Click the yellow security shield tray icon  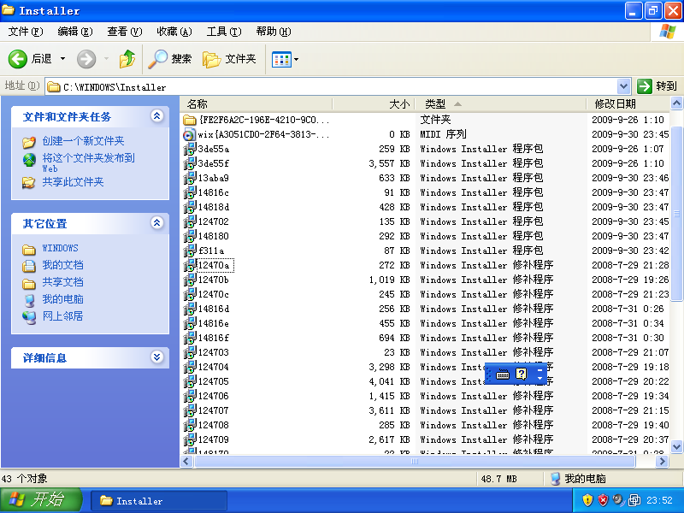coord(587,500)
